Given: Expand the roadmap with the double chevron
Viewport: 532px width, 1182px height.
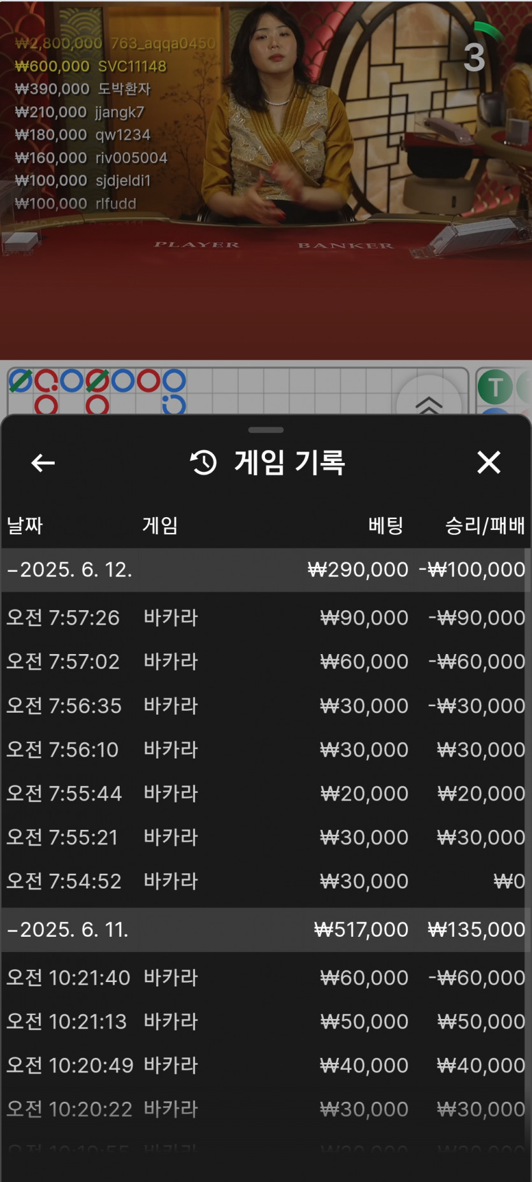Looking at the screenshot, I should [x=429, y=404].
